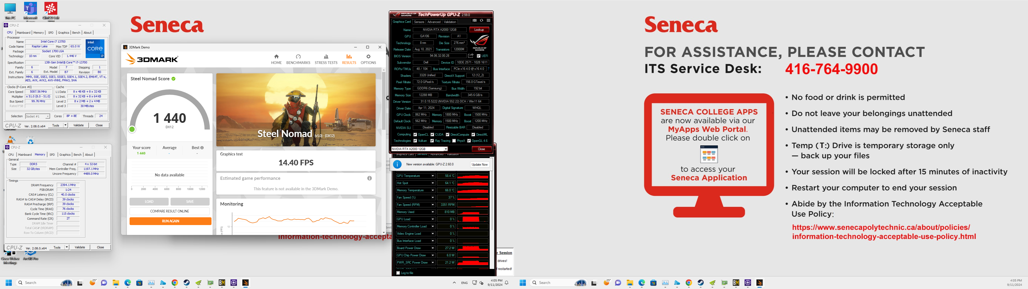Click Steel Nomad benchmark thumbnail image

[296, 110]
